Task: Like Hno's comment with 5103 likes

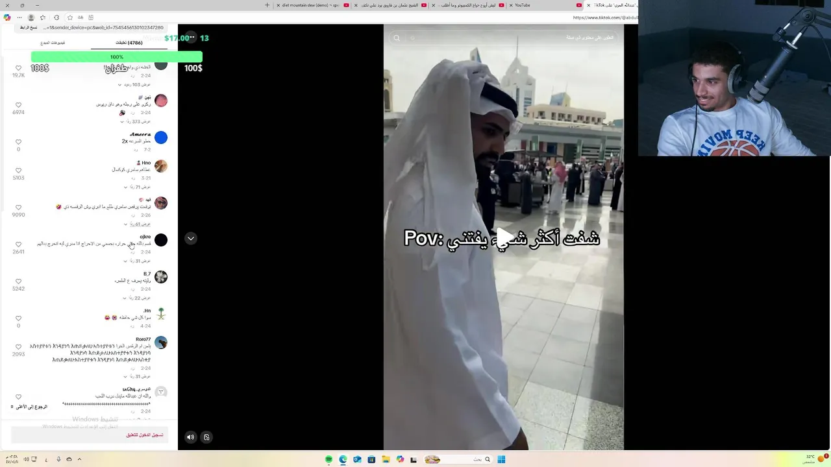Action: [18, 170]
